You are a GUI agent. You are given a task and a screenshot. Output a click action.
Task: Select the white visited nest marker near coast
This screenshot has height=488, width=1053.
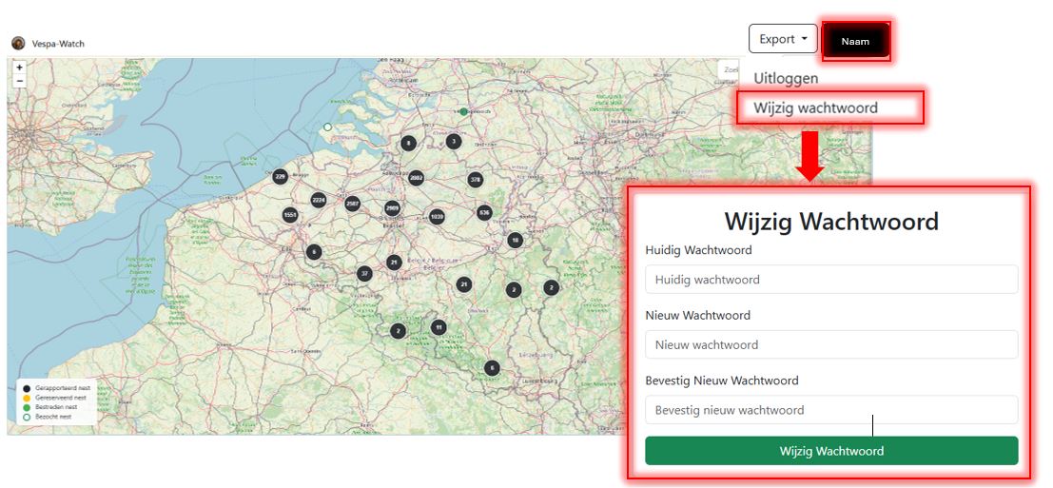point(327,127)
